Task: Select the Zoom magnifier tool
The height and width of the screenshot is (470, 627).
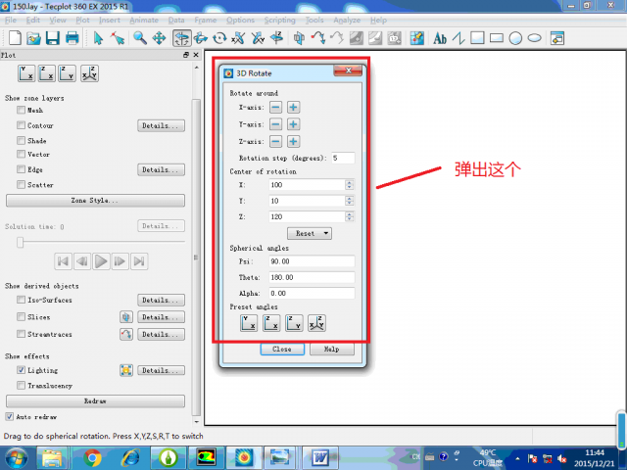Action: point(140,38)
